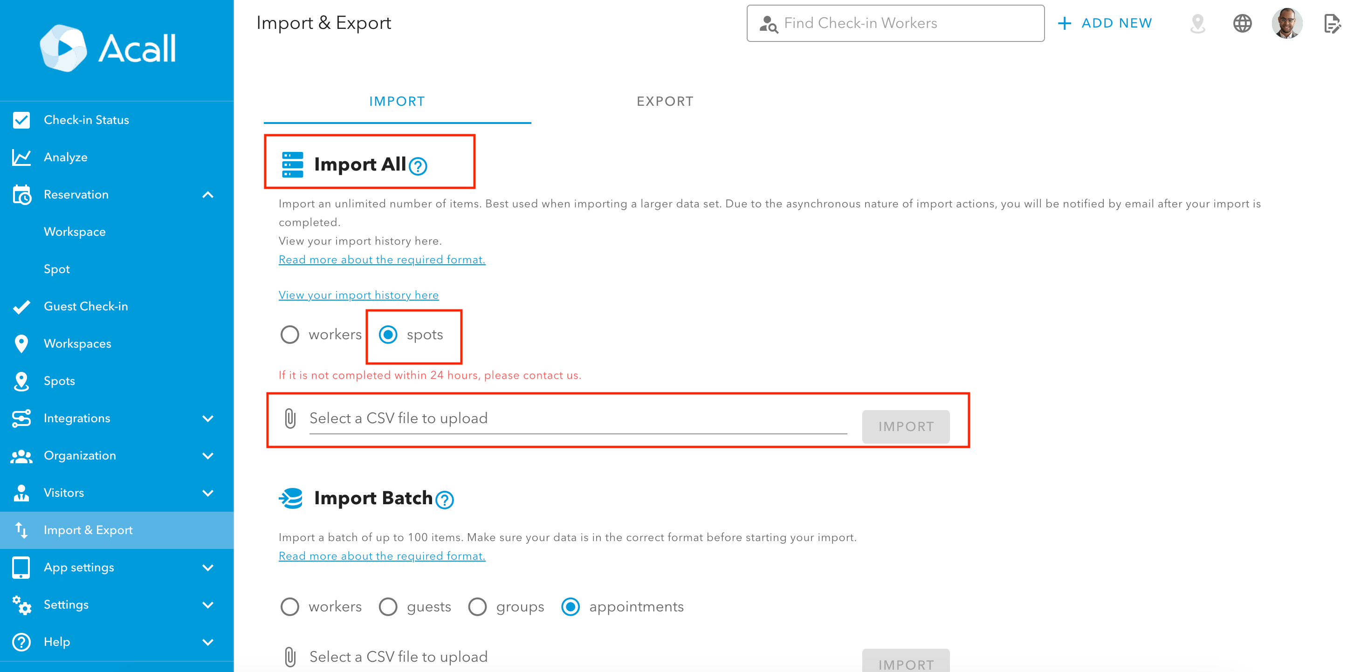Viewport: 1361px width, 672px height.
Task: Choose the guests radio in Import Batch
Action: [388, 607]
